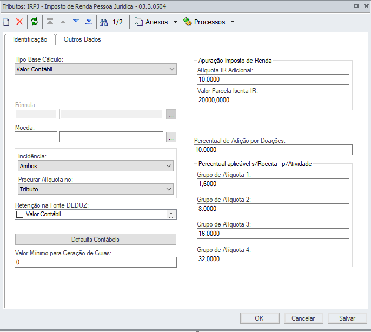Open the Incidência dropdown set to Ambos
This screenshot has width=371, height=332.
[x=96, y=166]
